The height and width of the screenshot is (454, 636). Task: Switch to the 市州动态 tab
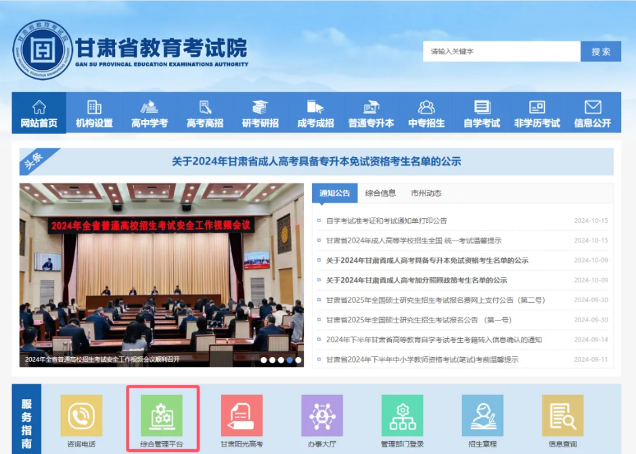[426, 193]
